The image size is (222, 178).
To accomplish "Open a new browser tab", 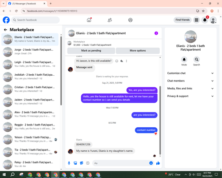I will pos(51,4).
